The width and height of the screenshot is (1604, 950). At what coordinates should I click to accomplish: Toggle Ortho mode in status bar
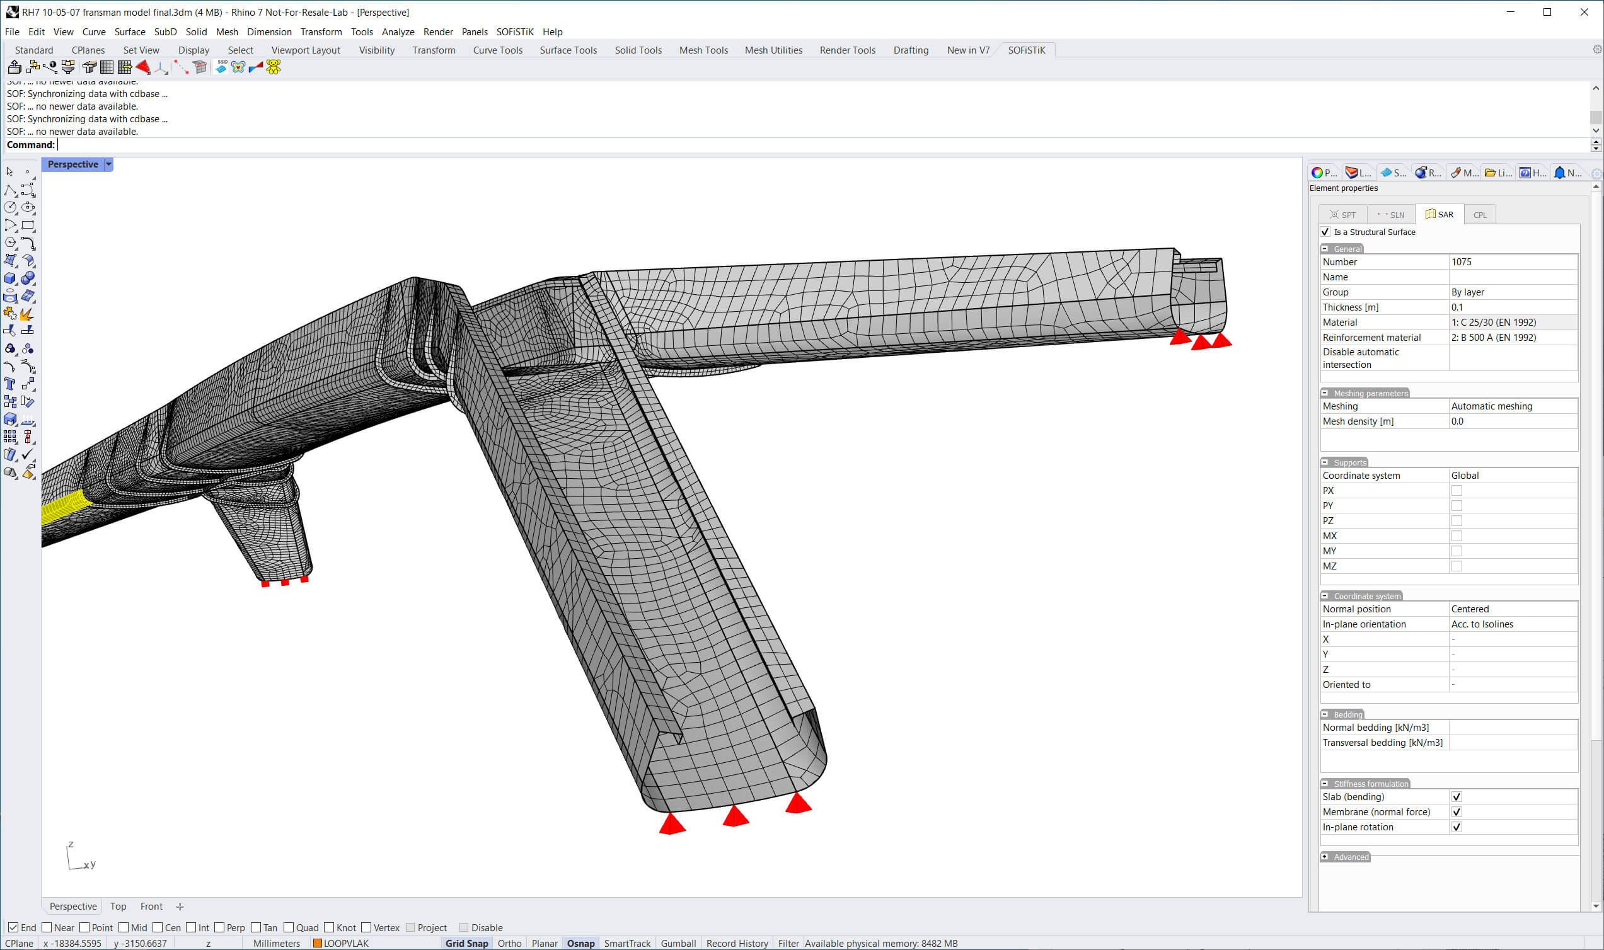coord(509,943)
